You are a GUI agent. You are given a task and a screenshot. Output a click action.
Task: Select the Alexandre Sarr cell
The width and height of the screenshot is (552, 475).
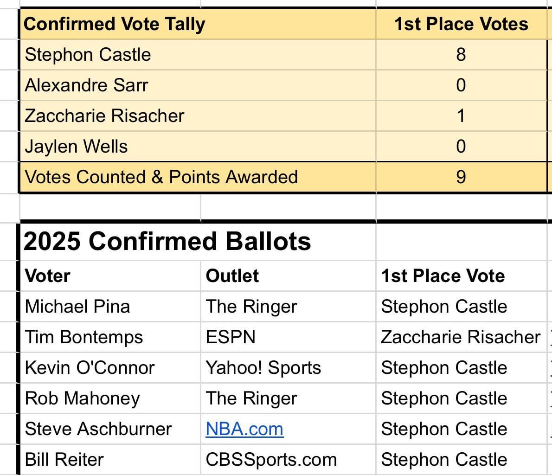87,85
